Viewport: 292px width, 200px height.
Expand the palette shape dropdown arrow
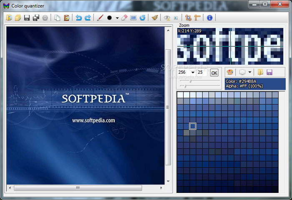pyautogui.click(x=249, y=72)
